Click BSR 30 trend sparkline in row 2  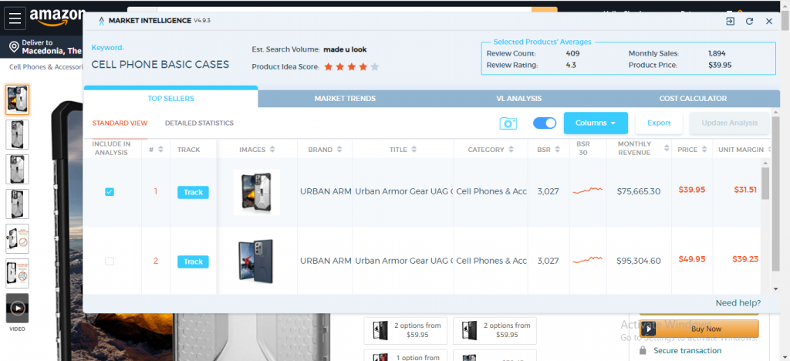click(x=587, y=260)
